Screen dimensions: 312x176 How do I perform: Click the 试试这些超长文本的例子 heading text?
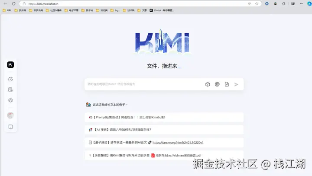click(x=110, y=105)
